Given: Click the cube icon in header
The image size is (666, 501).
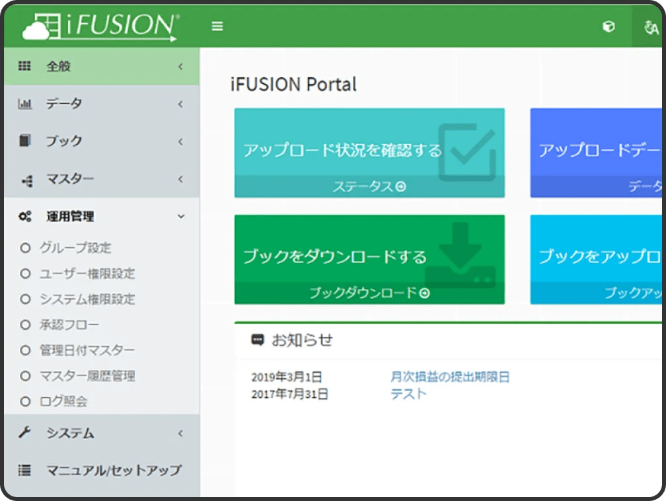Looking at the screenshot, I should (x=609, y=26).
